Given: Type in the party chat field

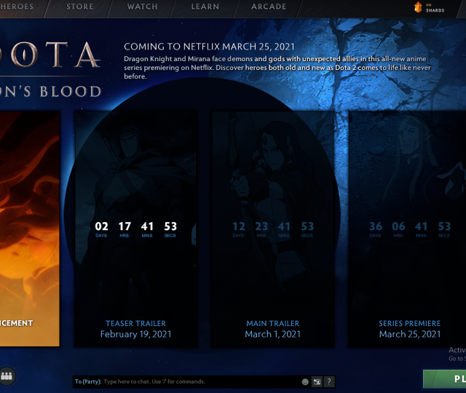Looking at the screenshot, I should tap(197, 381).
